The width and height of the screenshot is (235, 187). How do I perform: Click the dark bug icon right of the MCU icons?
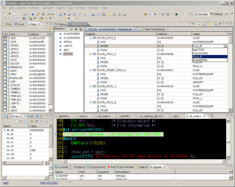[176, 14]
